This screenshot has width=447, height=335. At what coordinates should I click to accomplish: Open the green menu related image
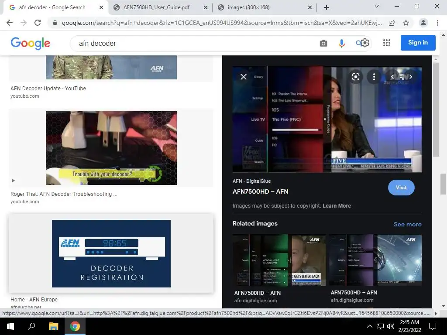[x=279, y=260]
